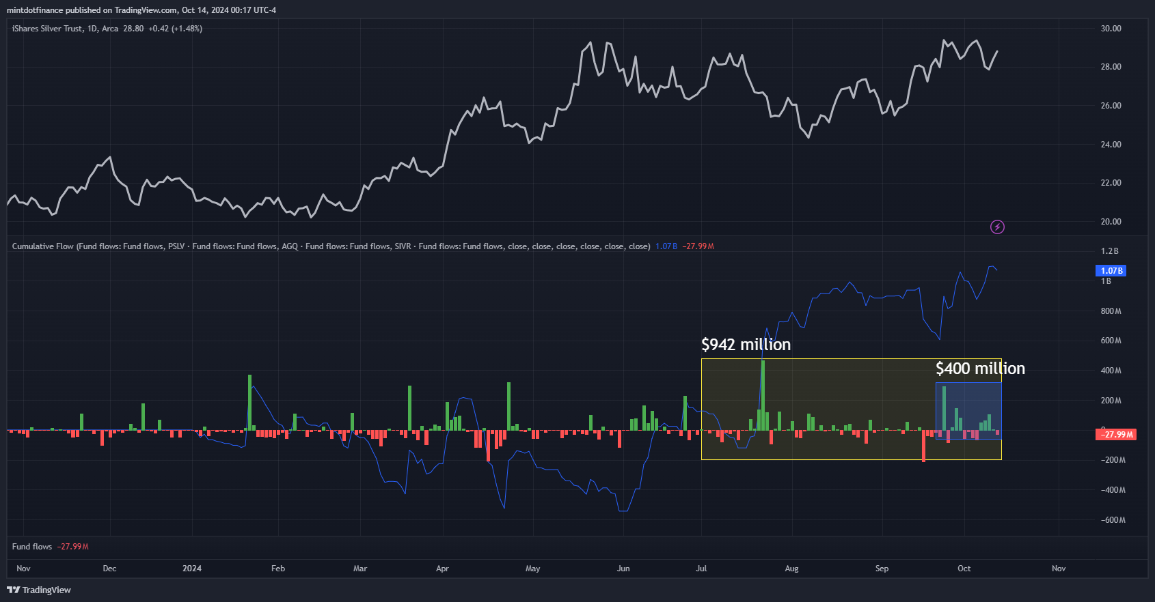Click the TradingView logo
Image resolution: width=1155 pixels, height=602 pixels.
coord(39,590)
